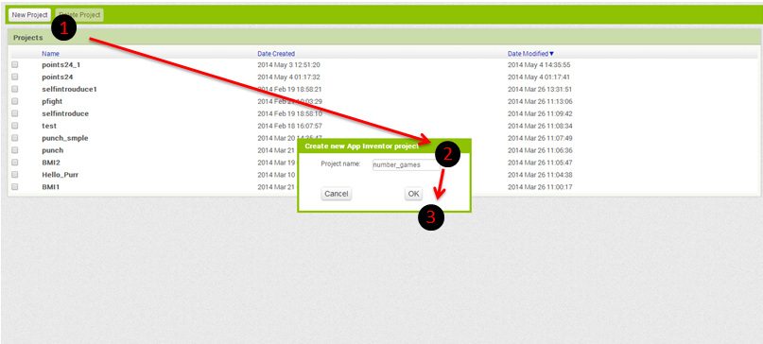Check the box for punch project
Image resolution: width=763 pixels, height=344 pixels.
coord(14,150)
